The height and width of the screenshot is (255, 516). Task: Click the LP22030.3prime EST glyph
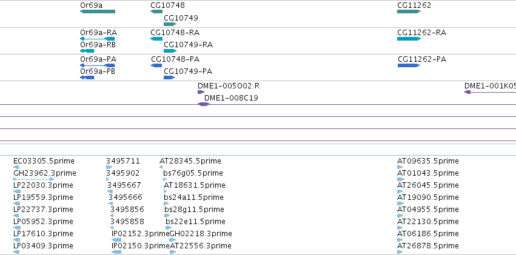click(17, 191)
